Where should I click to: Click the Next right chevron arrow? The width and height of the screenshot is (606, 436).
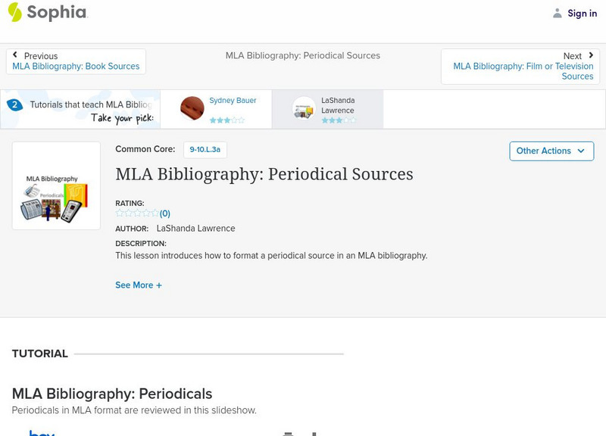point(591,55)
